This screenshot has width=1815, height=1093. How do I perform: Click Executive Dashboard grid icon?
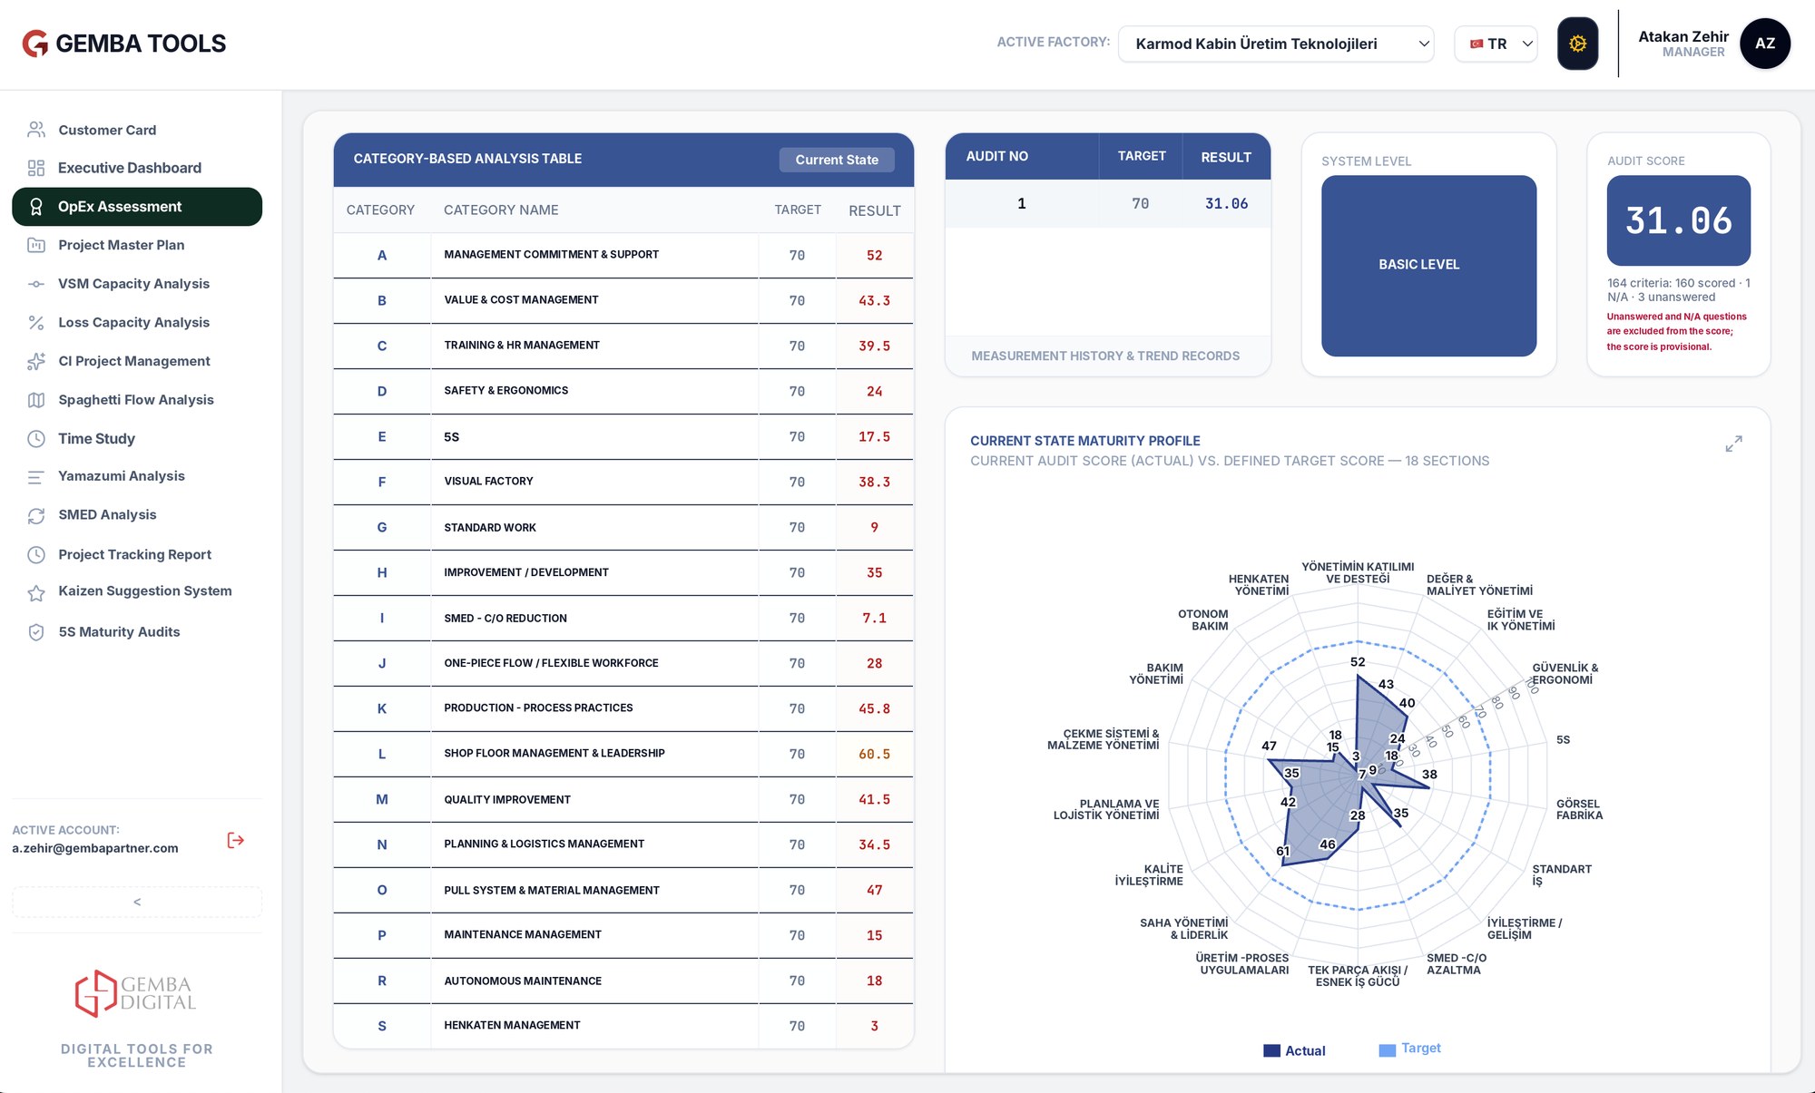(x=36, y=168)
